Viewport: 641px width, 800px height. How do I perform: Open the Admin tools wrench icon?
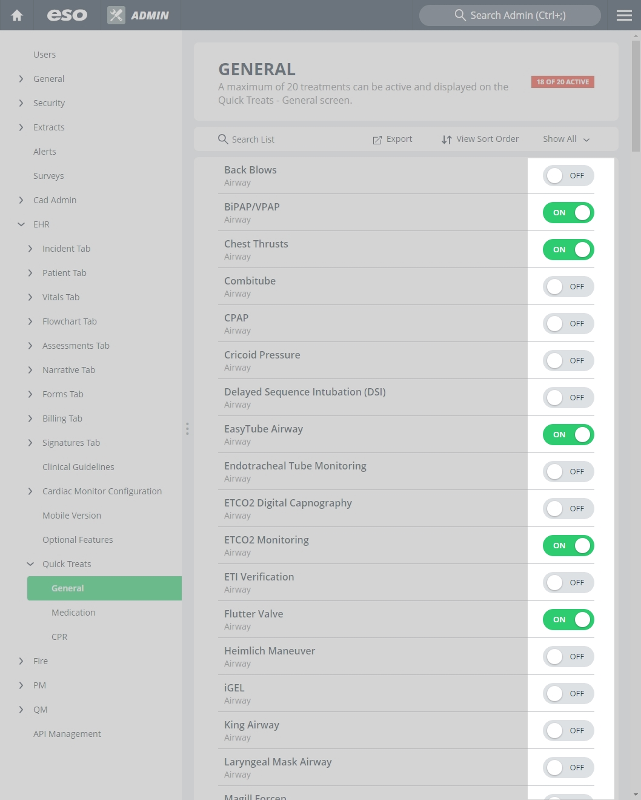tap(116, 15)
